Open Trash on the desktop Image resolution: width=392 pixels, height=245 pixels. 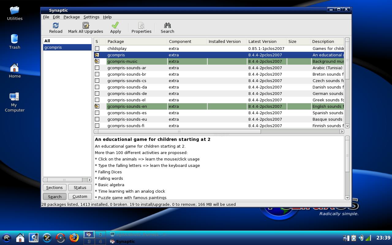point(15,39)
